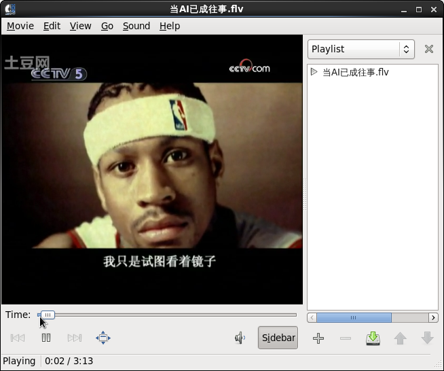Image resolution: width=444 pixels, height=371 pixels.
Task: Switch video to fullscreen mode
Action: pos(103,338)
